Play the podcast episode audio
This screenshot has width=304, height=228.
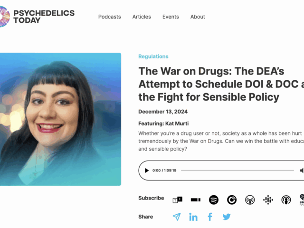[147, 171]
